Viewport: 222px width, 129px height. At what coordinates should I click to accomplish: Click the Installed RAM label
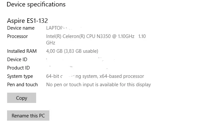click(22, 51)
